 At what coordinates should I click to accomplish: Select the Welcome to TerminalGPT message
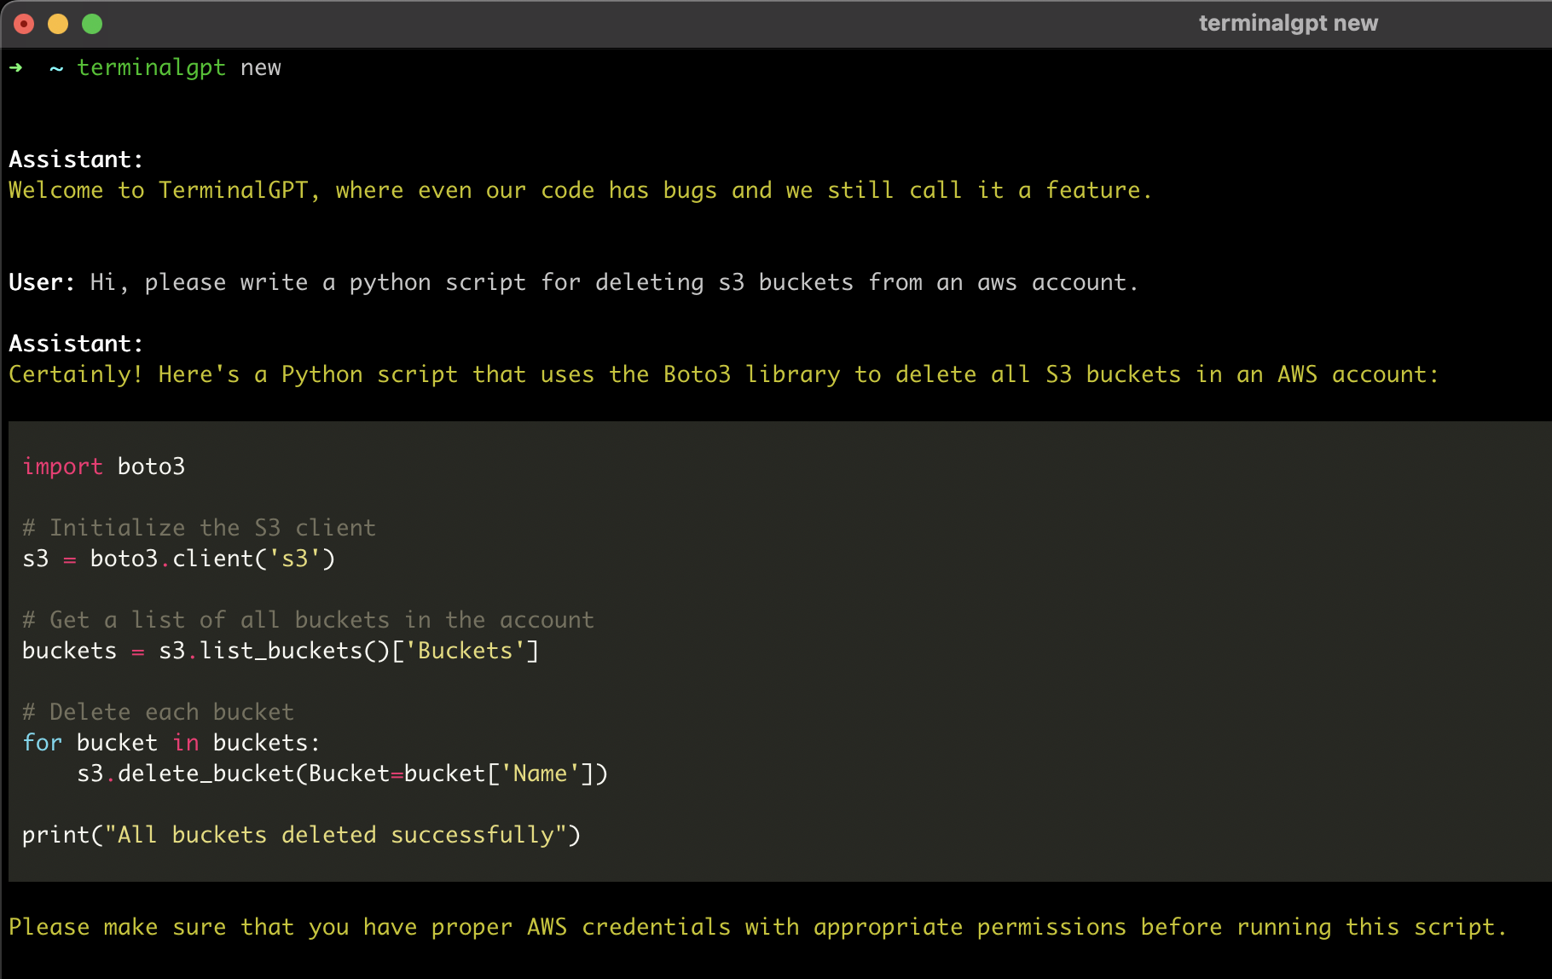click(580, 189)
